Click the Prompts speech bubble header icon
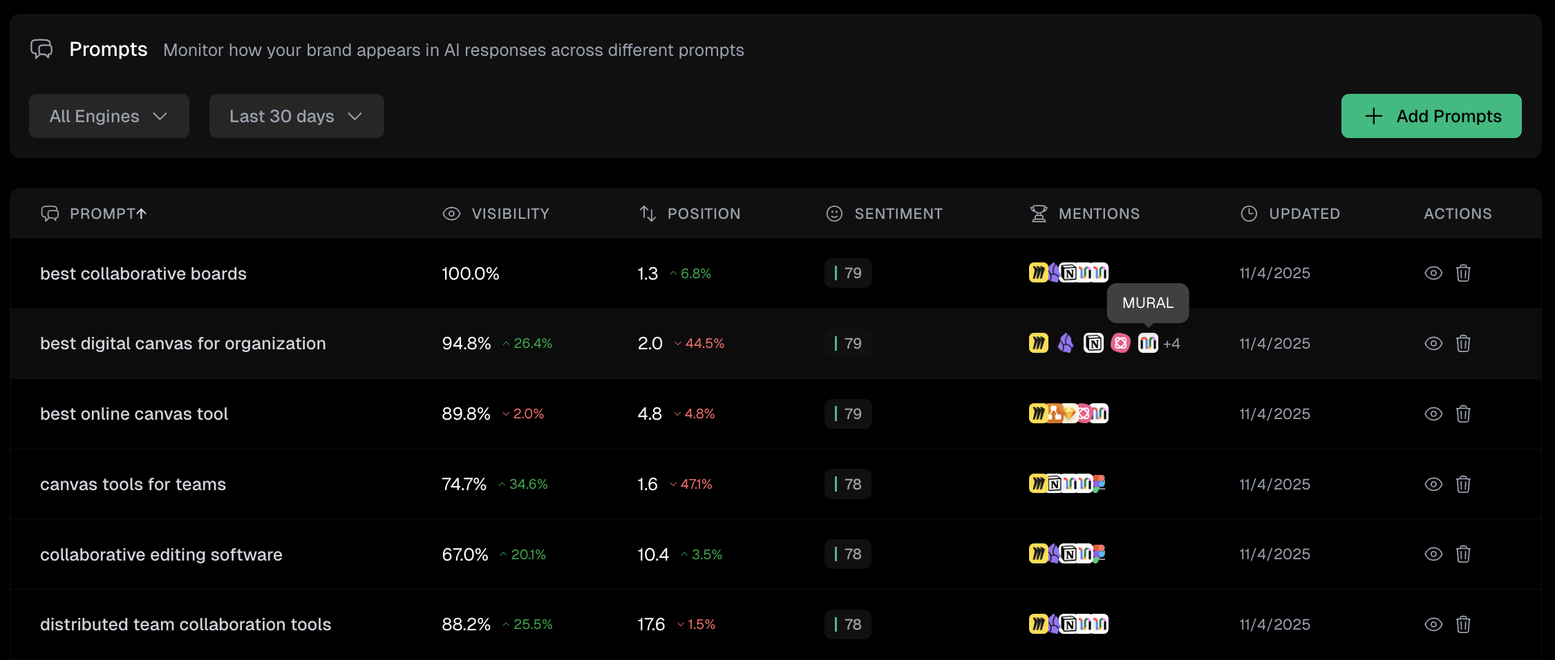1555x660 pixels. (x=42, y=48)
